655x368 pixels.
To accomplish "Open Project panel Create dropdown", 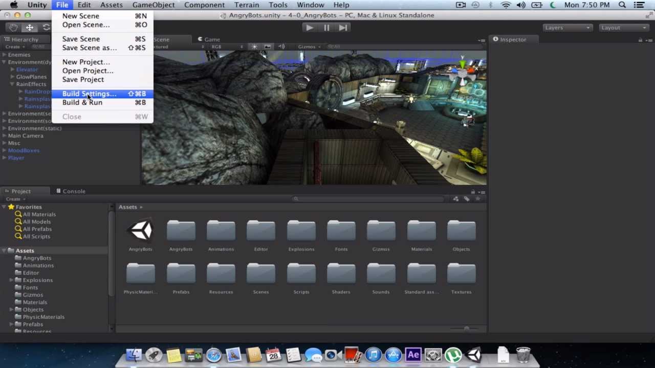I will click(15, 199).
